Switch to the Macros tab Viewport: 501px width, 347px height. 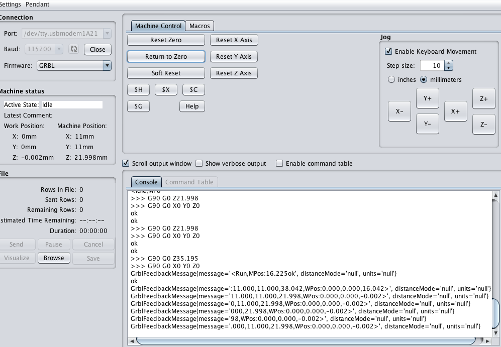click(x=199, y=26)
